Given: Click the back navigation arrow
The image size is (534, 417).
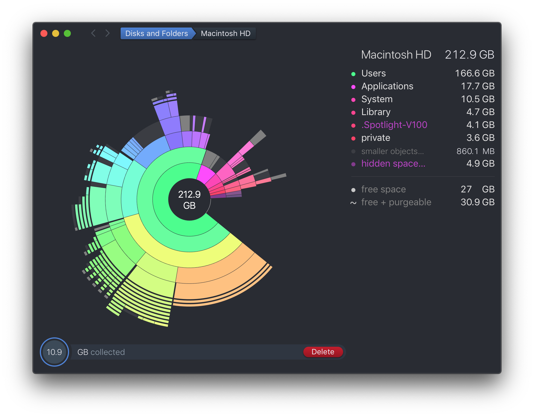Looking at the screenshot, I should (x=93, y=33).
